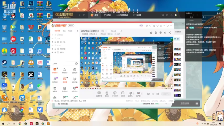
Task: Switch to 双击 scene tab
Action: (x=64, y=31)
